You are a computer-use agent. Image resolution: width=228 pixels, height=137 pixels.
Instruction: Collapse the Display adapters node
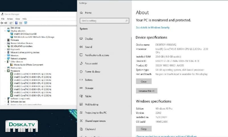[x=5, y=31]
